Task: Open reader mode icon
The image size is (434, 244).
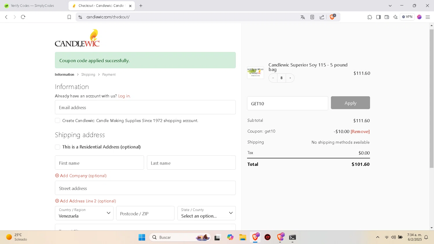Action: tap(312, 17)
